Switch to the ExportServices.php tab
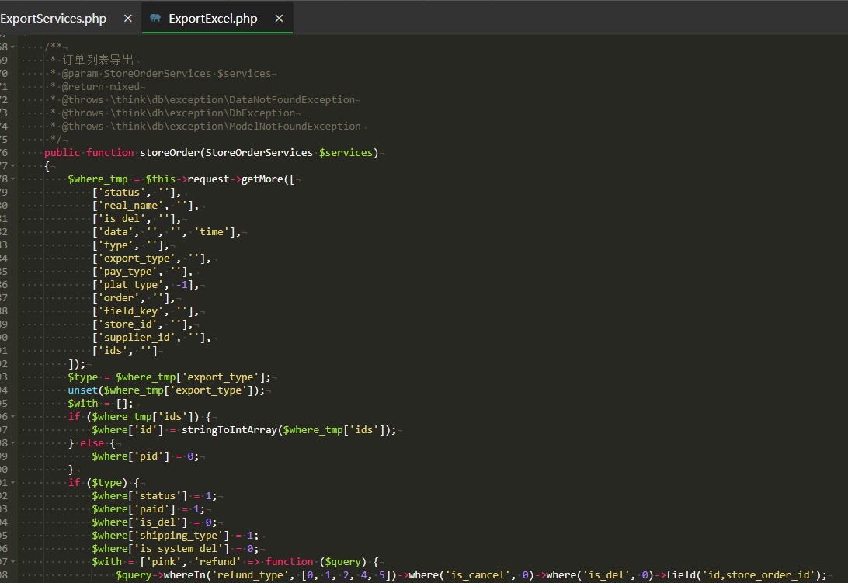This screenshot has width=848, height=583. point(53,19)
